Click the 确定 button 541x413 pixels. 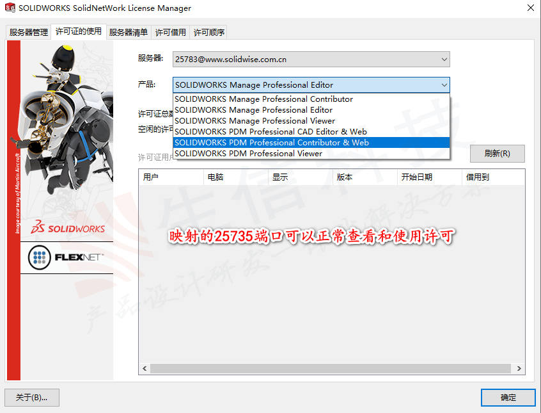(508, 398)
